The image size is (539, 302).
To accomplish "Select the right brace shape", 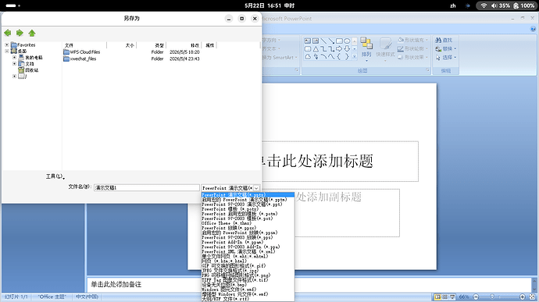I will tap(347, 57).
